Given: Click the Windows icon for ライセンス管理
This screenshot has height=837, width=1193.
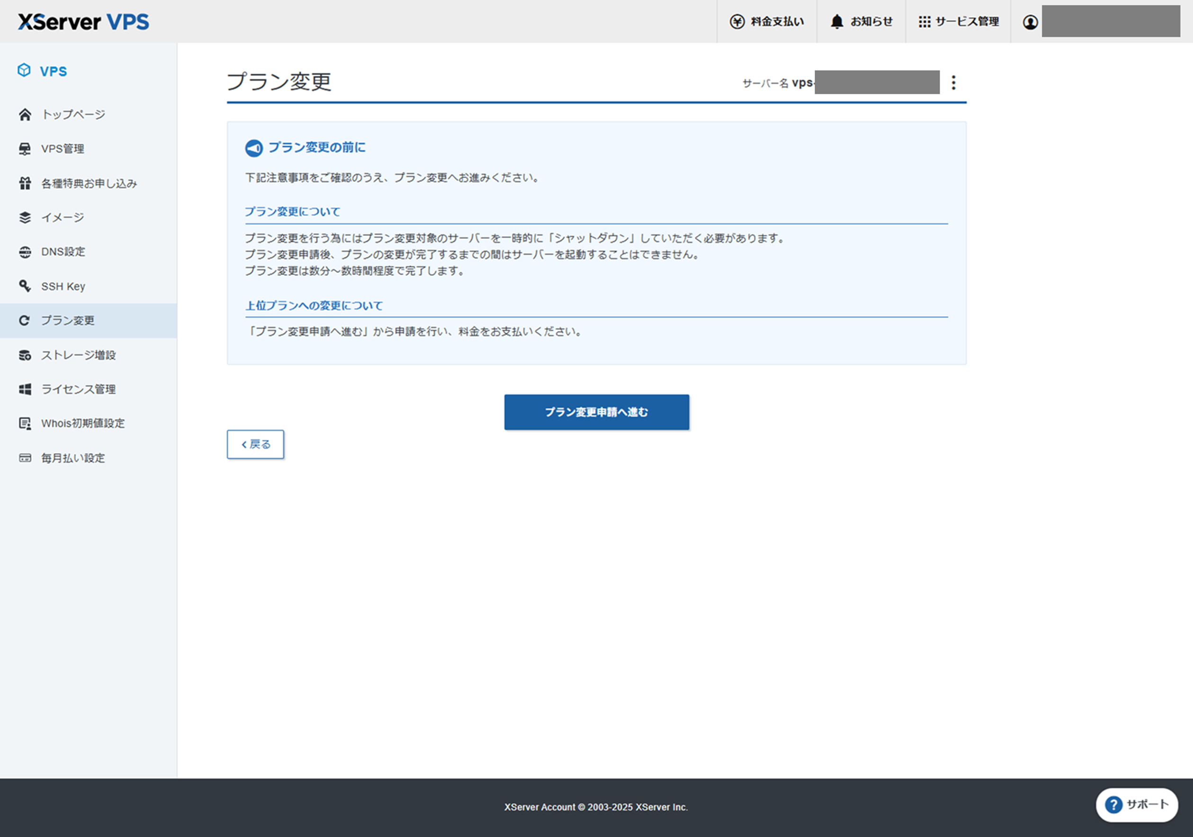Looking at the screenshot, I should [25, 390].
